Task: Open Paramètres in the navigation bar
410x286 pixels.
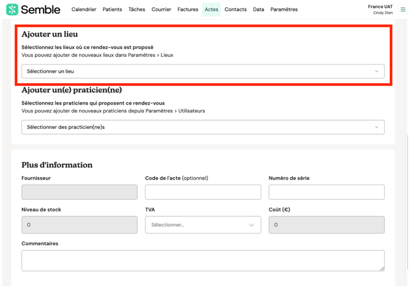Action: click(284, 10)
